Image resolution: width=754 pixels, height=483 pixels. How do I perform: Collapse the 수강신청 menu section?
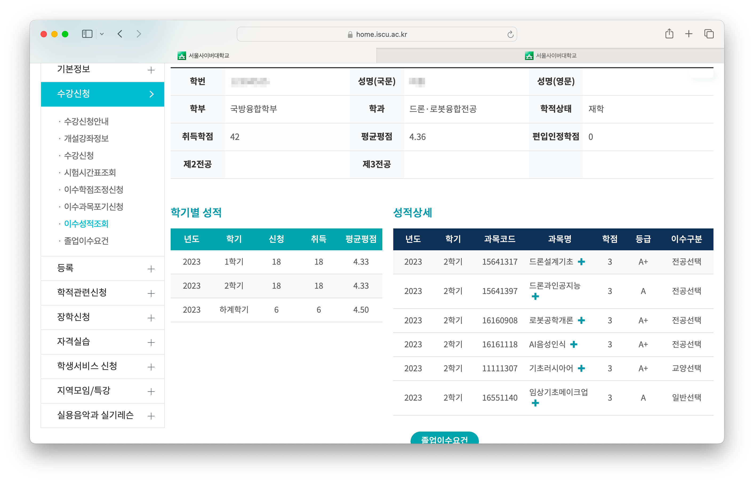(x=103, y=94)
